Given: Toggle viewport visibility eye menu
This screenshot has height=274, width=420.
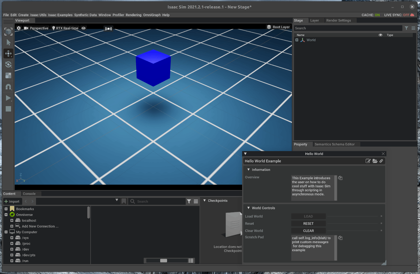Looking at the screenshot, I should [x=84, y=28].
